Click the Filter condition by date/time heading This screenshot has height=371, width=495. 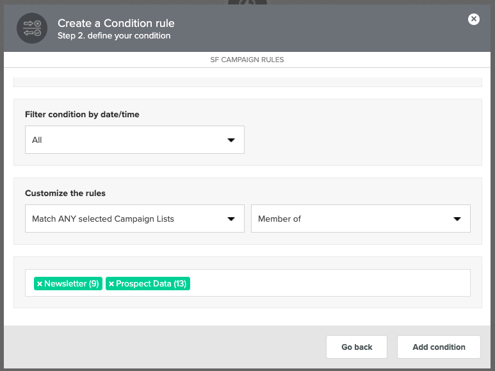(x=82, y=115)
